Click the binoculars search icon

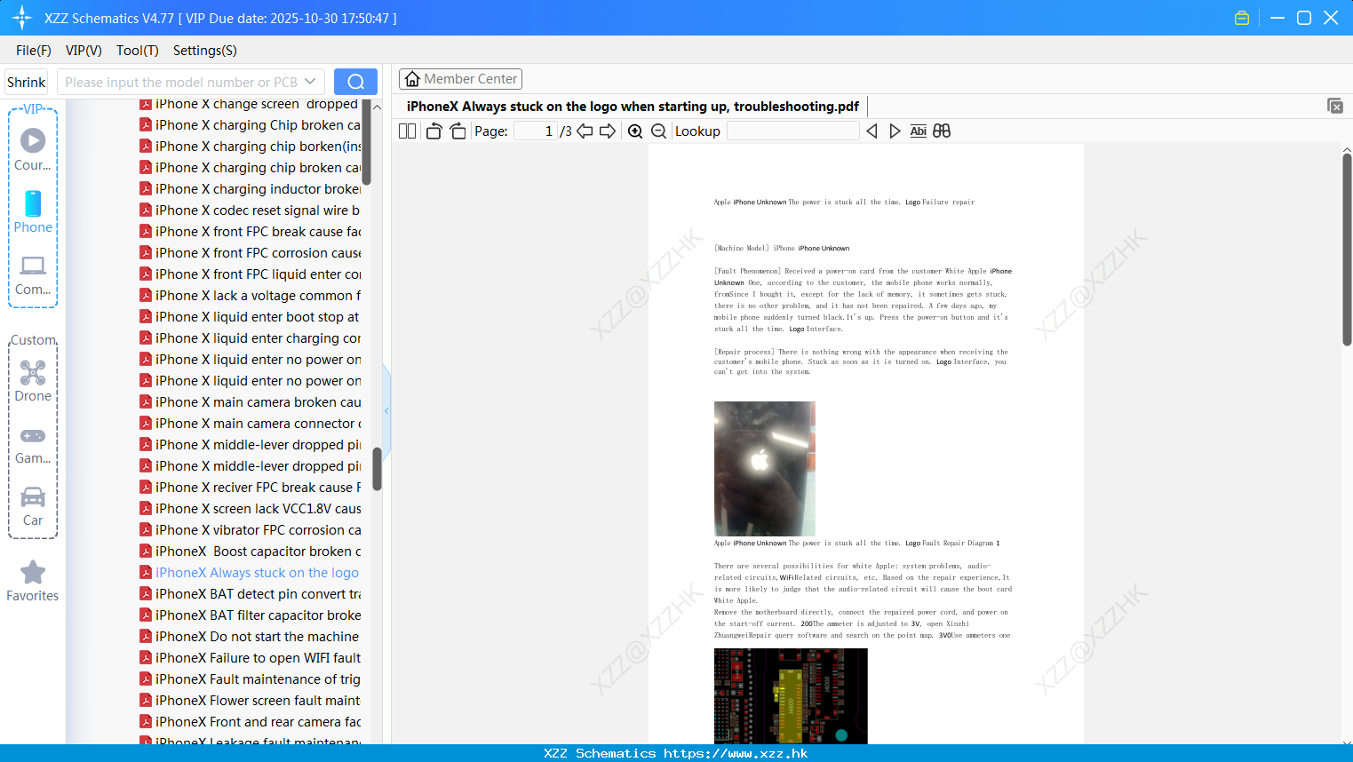pyautogui.click(x=942, y=131)
